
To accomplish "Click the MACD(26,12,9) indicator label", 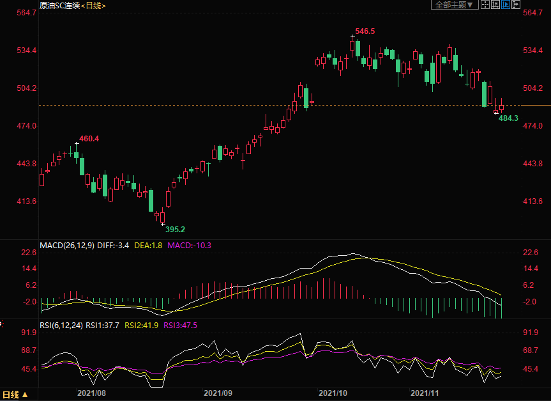I will [67, 245].
